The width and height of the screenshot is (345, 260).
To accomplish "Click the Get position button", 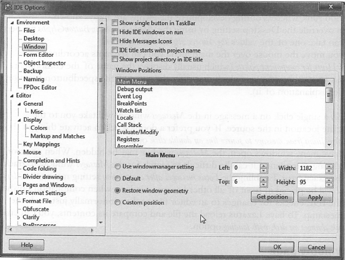I will pyautogui.click(x=272, y=197).
